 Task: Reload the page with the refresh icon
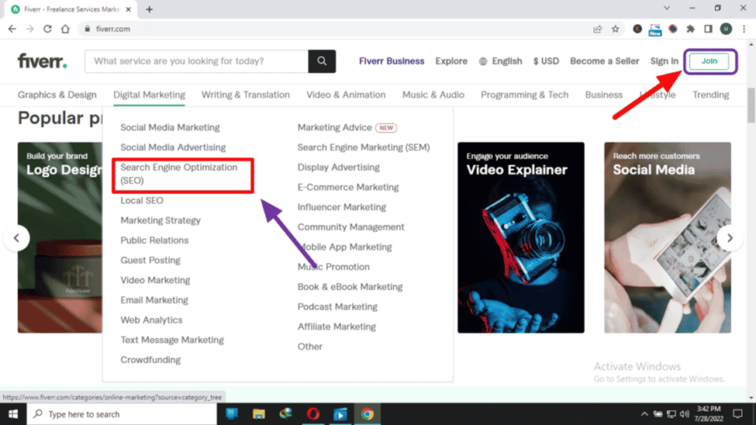click(x=47, y=29)
